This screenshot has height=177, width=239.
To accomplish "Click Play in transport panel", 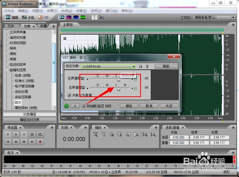I will (x=16, y=135).
